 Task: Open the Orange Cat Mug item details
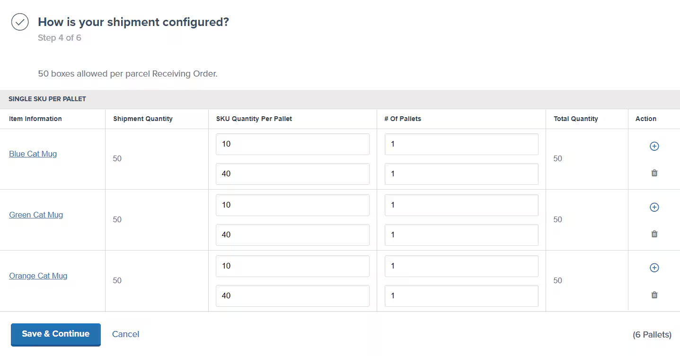(x=38, y=276)
